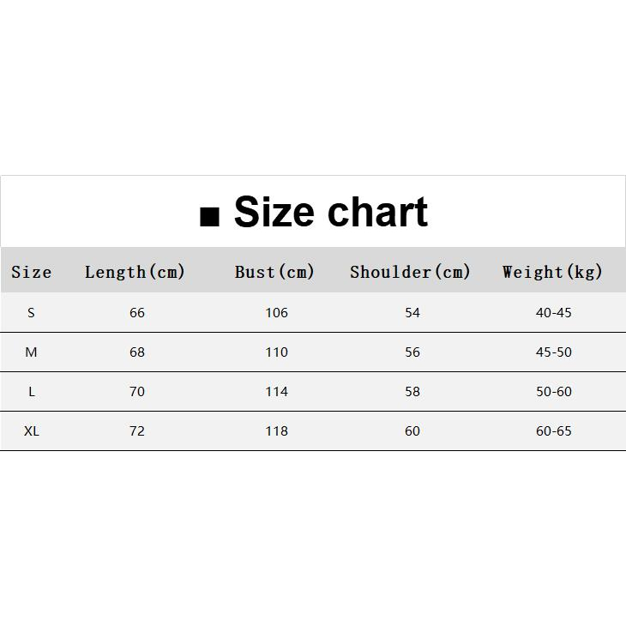The image size is (626, 626).
Task: Select the XL size row label
Action: [x=32, y=431]
